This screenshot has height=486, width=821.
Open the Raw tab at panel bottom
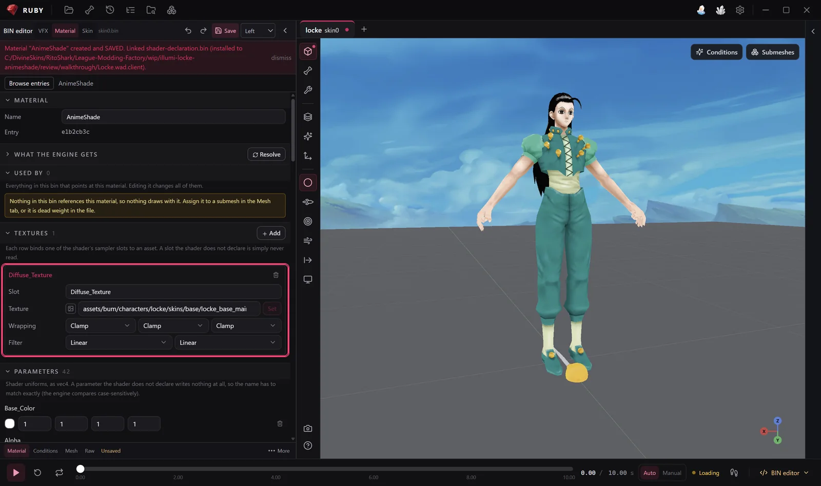tap(90, 451)
